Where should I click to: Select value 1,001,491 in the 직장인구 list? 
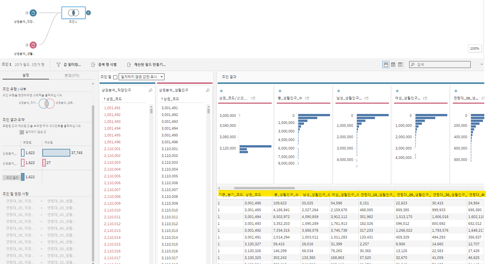point(112,108)
